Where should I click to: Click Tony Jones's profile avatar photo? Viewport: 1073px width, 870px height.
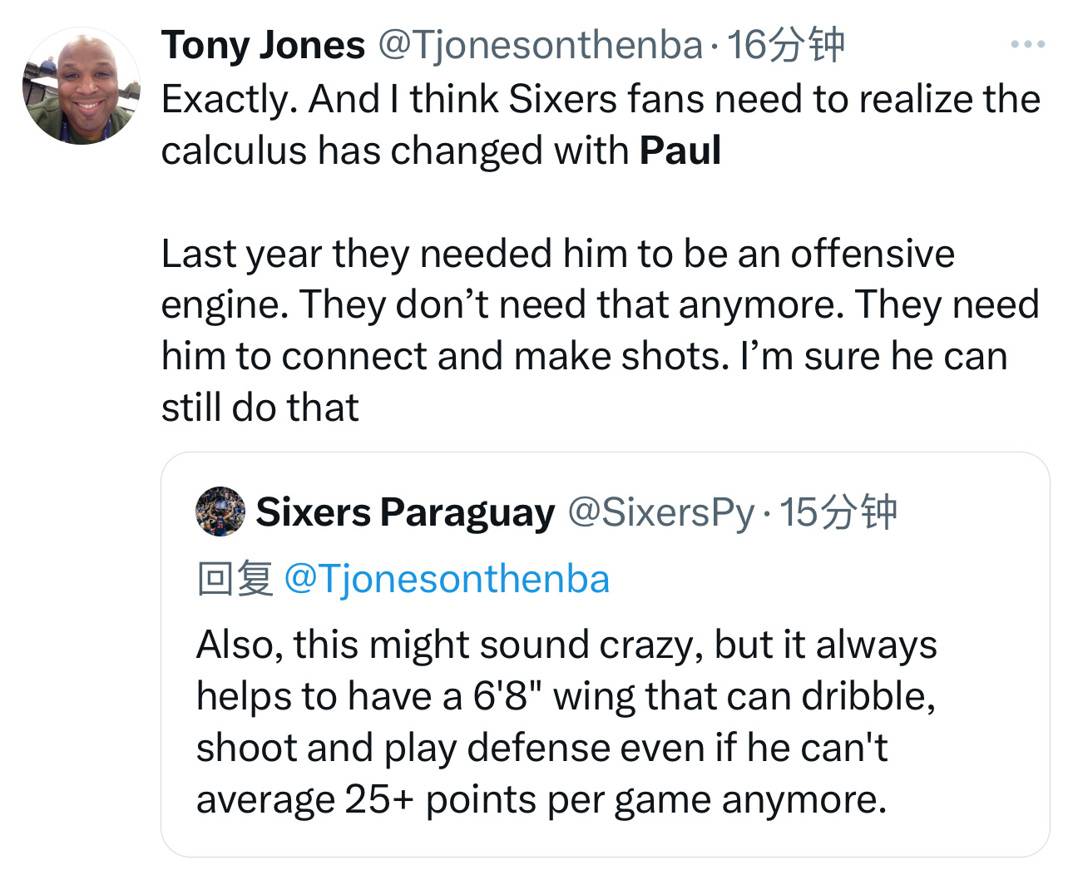pos(81,87)
